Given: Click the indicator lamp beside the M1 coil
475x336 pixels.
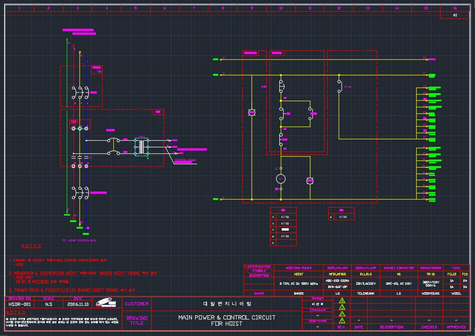Looking at the screenshot, I should [x=309, y=181].
